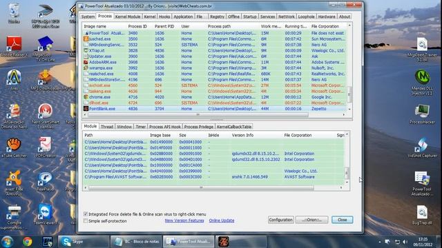Click the ..::Orion::.. button
Screen dimensions: 442x248
[311, 220]
